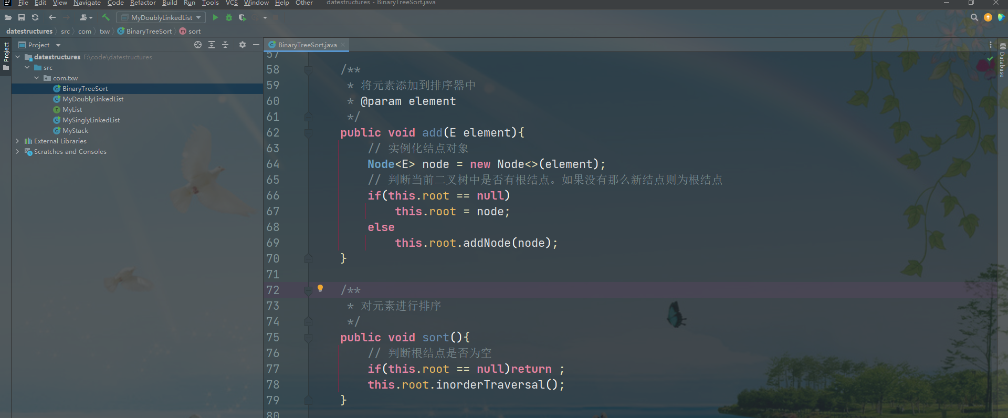
Task: Open the Database tool window
Action: click(x=1002, y=60)
